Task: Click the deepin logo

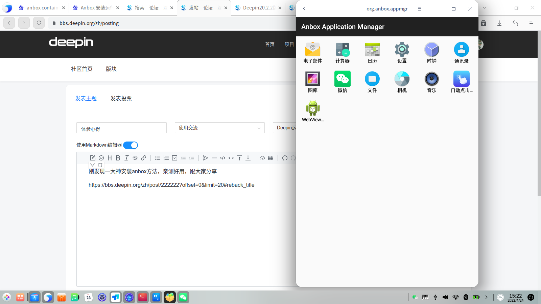Action: 71,43
